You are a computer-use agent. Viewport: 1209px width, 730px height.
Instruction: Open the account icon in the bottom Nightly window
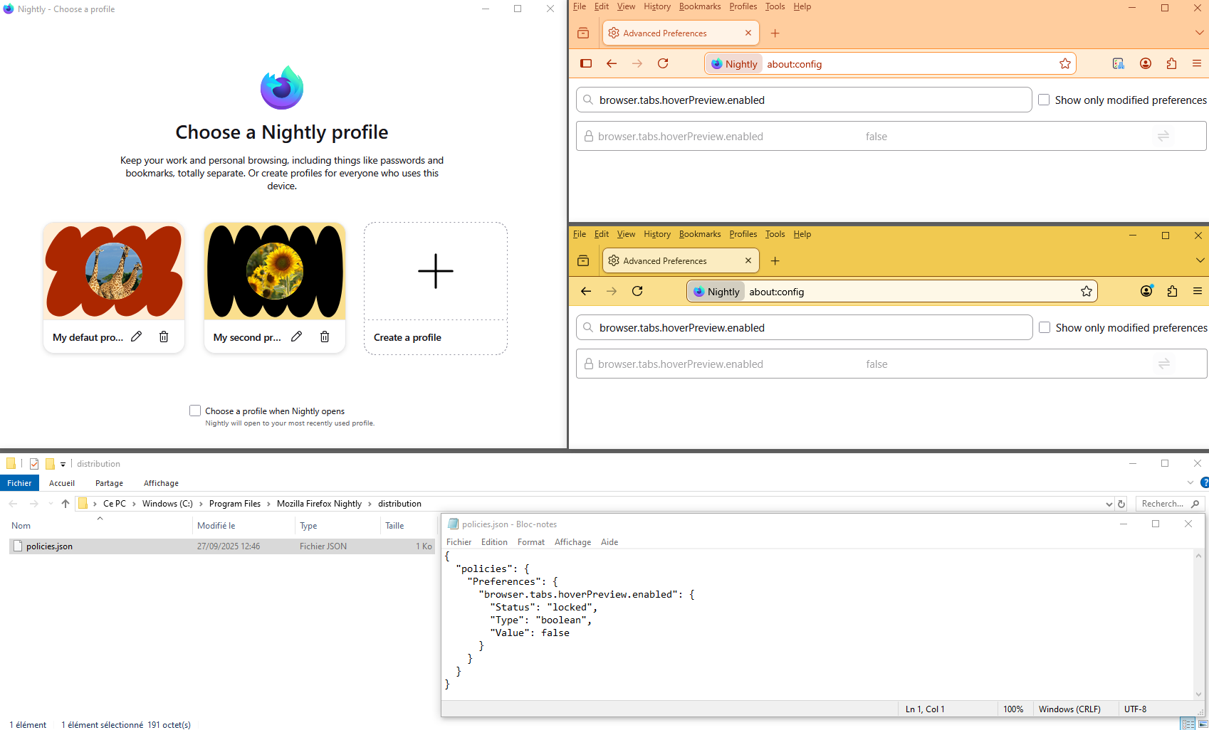(x=1146, y=291)
